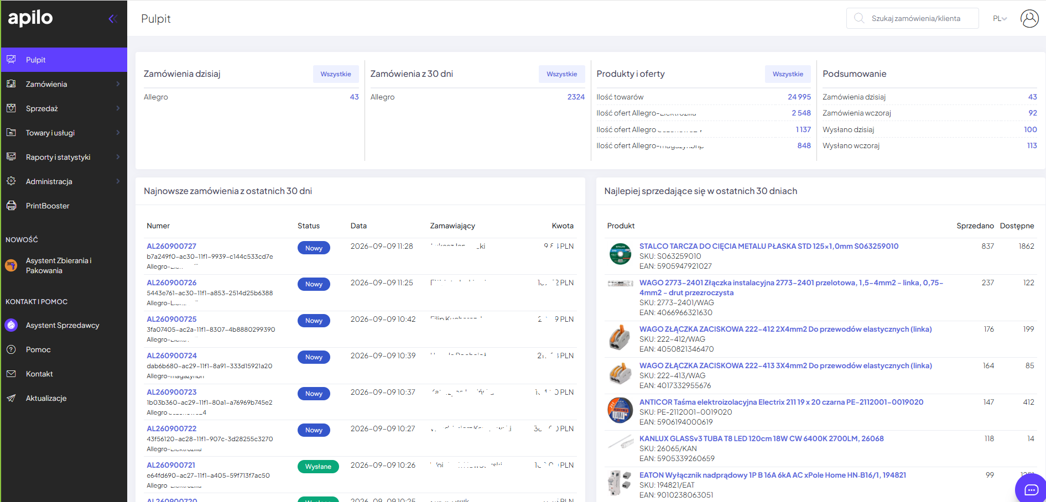Click Wszystkie in Zamówienia z 30 dni

click(562, 74)
